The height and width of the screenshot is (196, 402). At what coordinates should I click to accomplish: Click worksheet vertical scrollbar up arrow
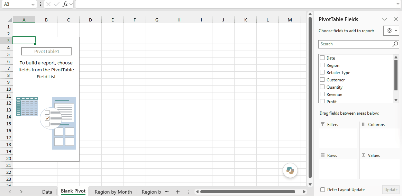coord(310,14)
